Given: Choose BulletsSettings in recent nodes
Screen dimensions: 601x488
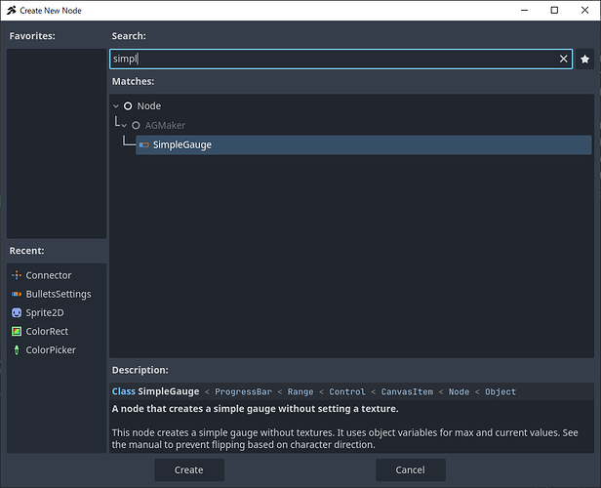Looking at the screenshot, I should click(x=58, y=294).
